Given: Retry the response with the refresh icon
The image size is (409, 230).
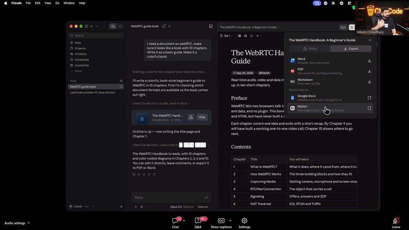Looking at the screenshot, I should click(x=154, y=174).
